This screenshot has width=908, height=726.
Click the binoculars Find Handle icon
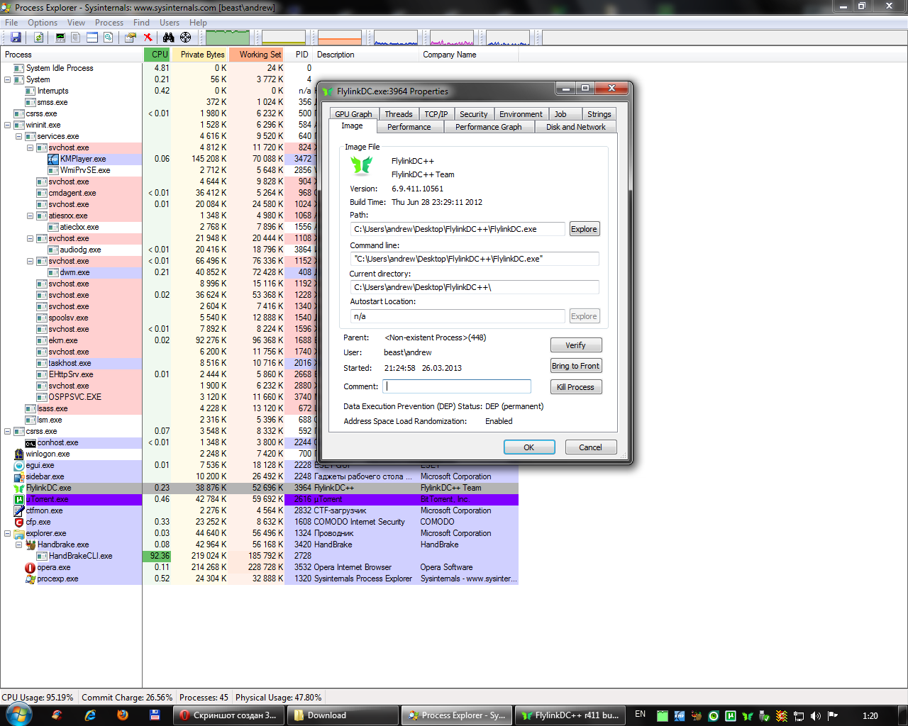(x=169, y=38)
